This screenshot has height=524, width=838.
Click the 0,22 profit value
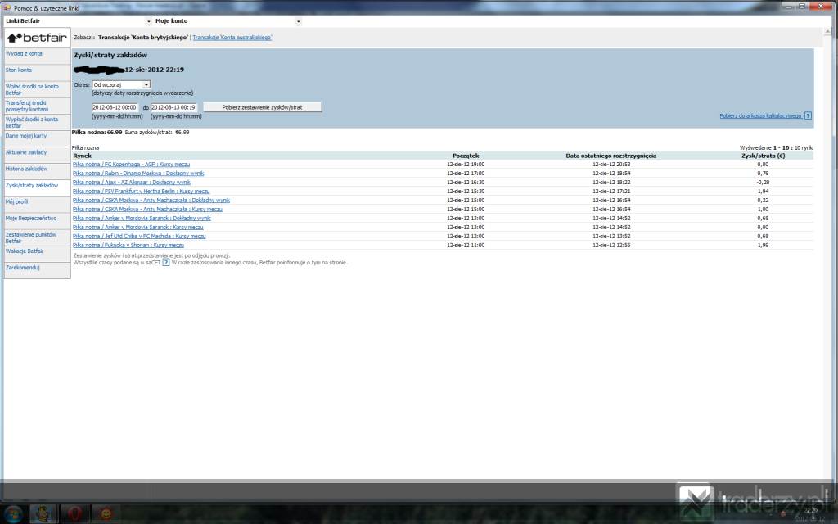pyautogui.click(x=763, y=201)
